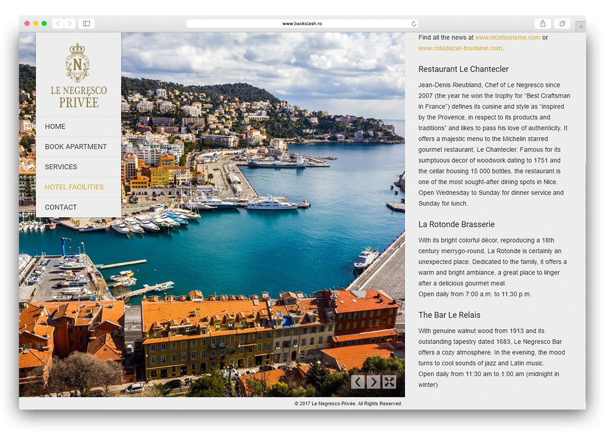Click the green fullscreen window button
605x432 pixels.
(44, 24)
